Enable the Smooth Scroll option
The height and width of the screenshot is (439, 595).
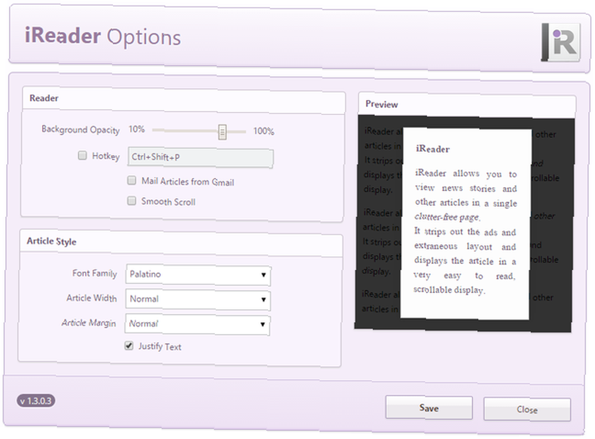131,201
